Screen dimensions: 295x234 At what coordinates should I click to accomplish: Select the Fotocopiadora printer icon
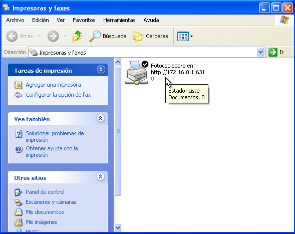point(137,72)
